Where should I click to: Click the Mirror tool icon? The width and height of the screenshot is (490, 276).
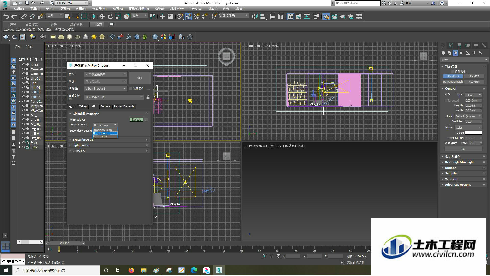pyautogui.click(x=254, y=17)
